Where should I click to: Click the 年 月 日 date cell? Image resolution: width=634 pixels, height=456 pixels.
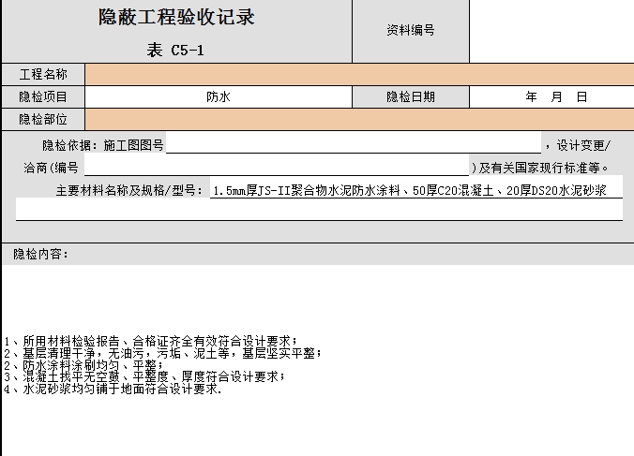551,96
